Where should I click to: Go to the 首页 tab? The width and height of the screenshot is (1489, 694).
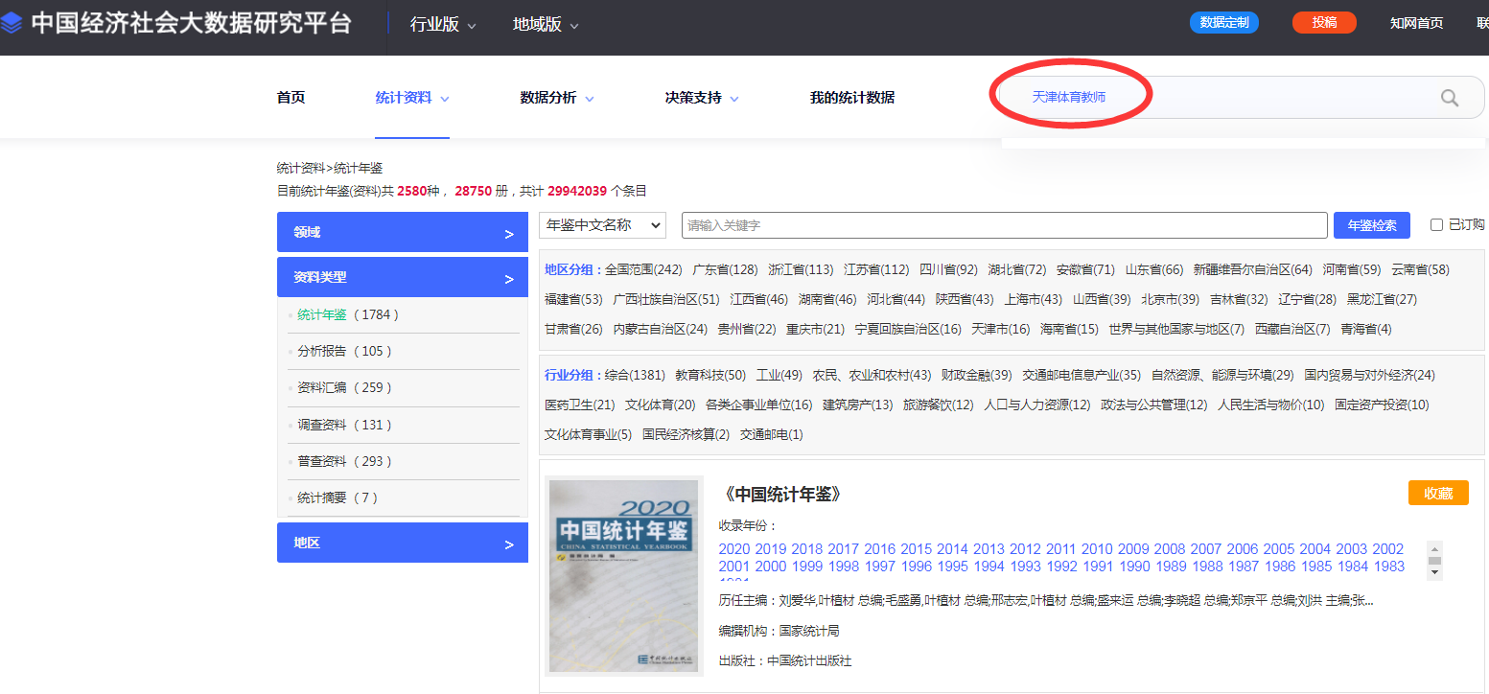point(291,97)
